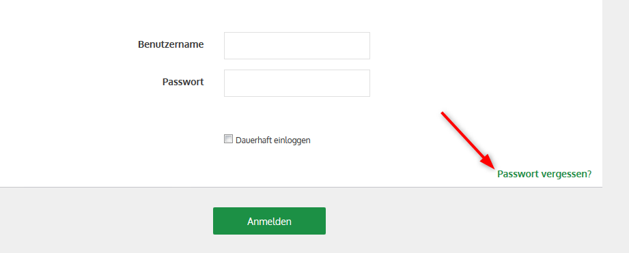
Task: Open the 'Passwort vergessen?' link
Action: (x=544, y=174)
